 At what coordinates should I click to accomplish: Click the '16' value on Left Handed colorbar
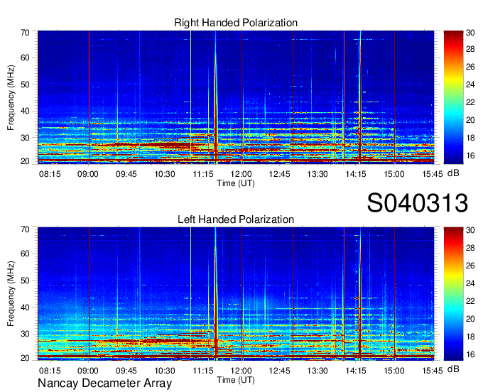click(x=470, y=354)
